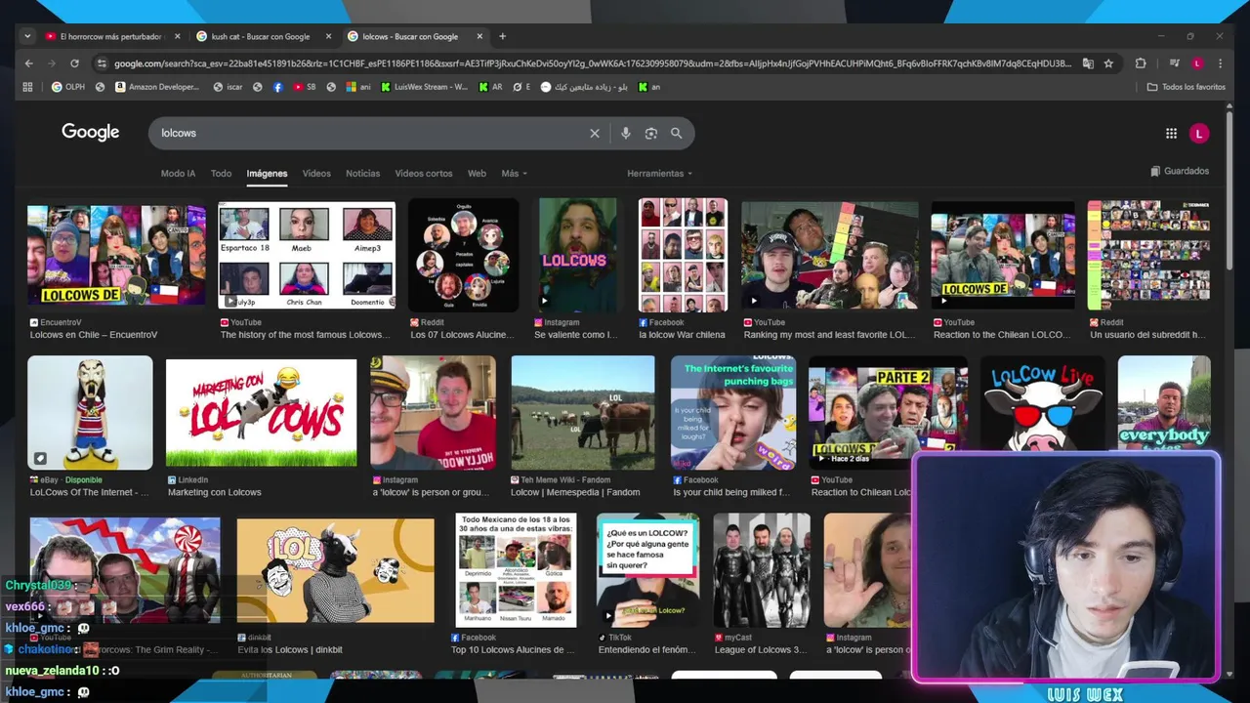Switch to the 'kush cat - Buscar con Google' tab
The width and height of the screenshot is (1250, 703).
[x=262, y=36]
